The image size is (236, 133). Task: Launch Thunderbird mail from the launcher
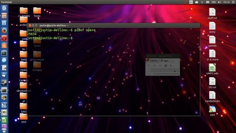click(x=4, y=75)
